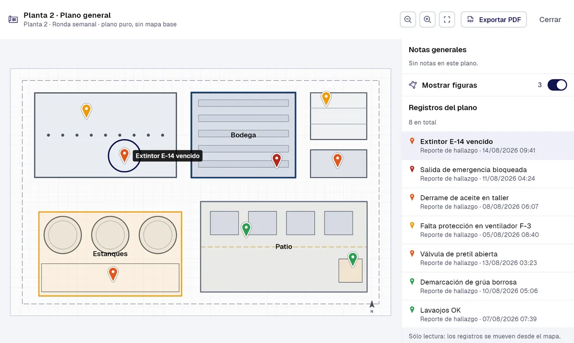Image resolution: width=574 pixels, height=343 pixels.
Task: Click the Registros del plano heading
Action: point(443,107)
